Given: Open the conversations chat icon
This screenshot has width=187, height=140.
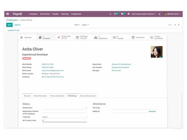Looking at the screenshot, I should [x=123, y=14].
